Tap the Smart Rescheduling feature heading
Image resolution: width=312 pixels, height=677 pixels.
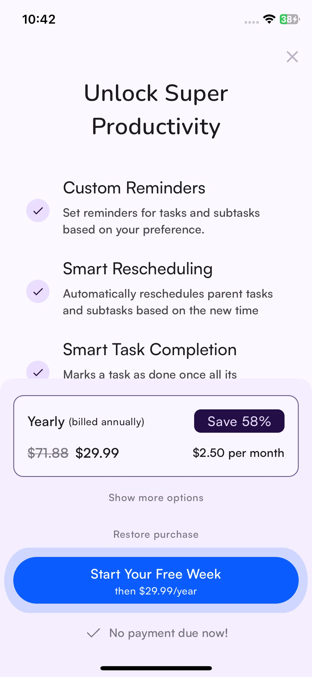(138, 269)
